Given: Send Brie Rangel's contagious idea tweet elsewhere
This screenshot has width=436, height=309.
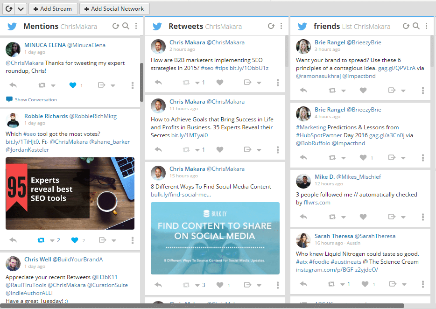Looking at the screenshot, I should [x=392, y=90].
